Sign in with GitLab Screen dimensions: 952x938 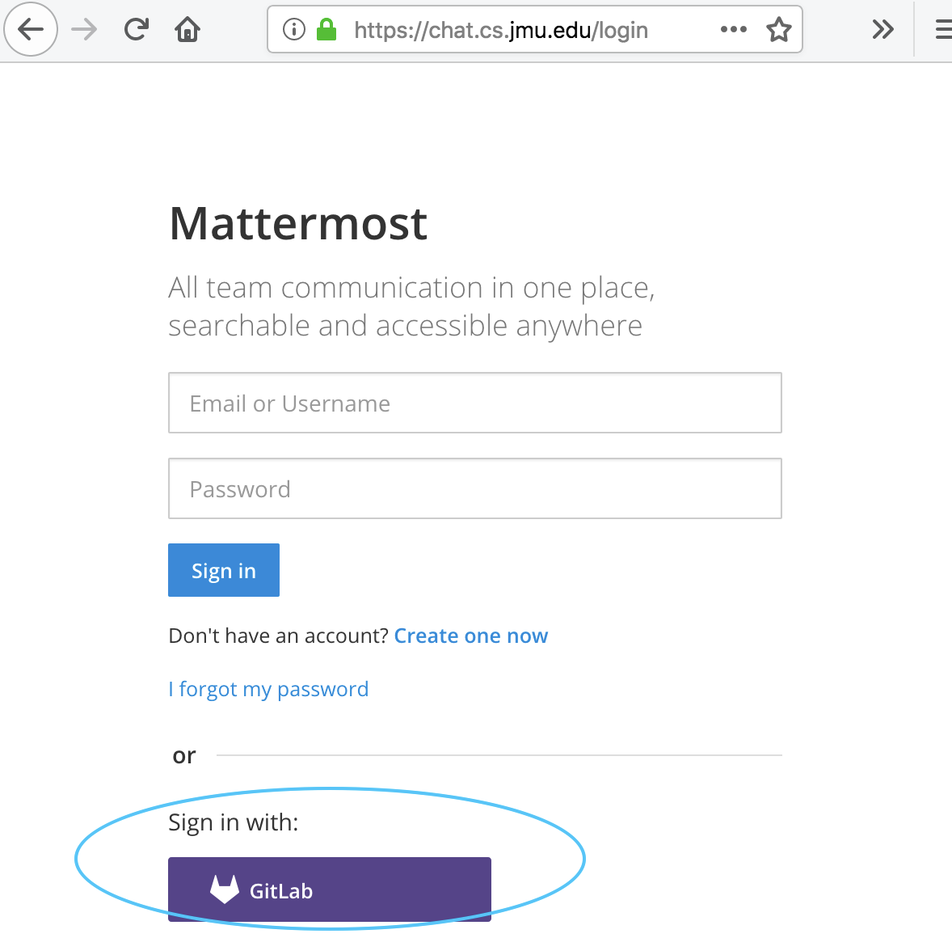click(329, 889)
